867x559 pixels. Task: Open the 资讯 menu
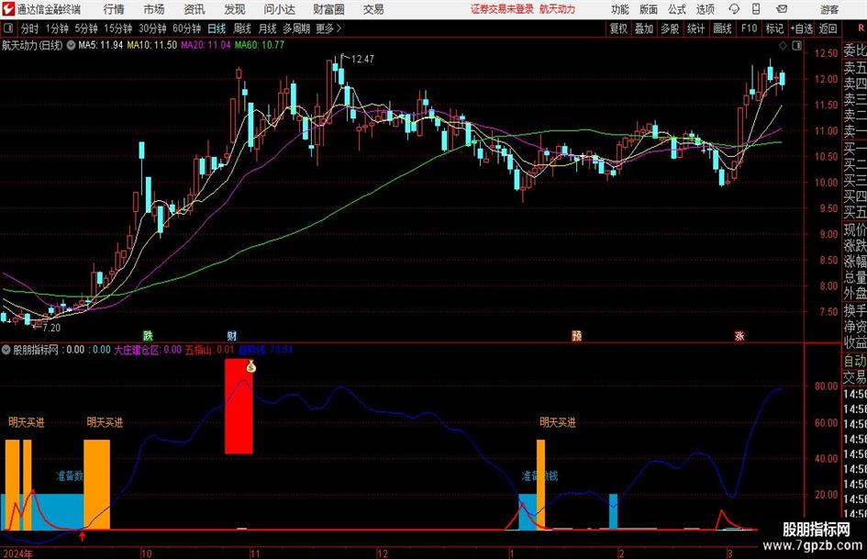[195, 9]
